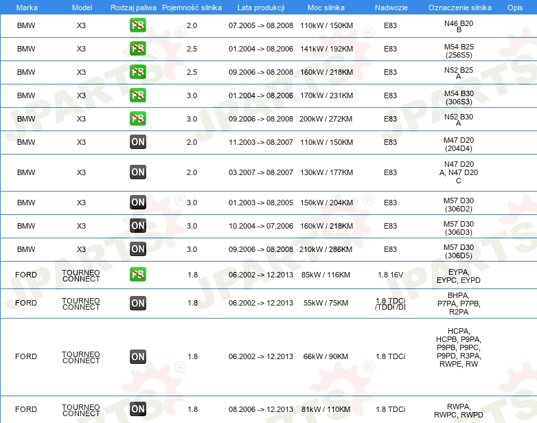Screen dimensions: 537x423
Task: Click power value 141kW / 192KM
Action: pyautogui.click(x=326, y=49)
